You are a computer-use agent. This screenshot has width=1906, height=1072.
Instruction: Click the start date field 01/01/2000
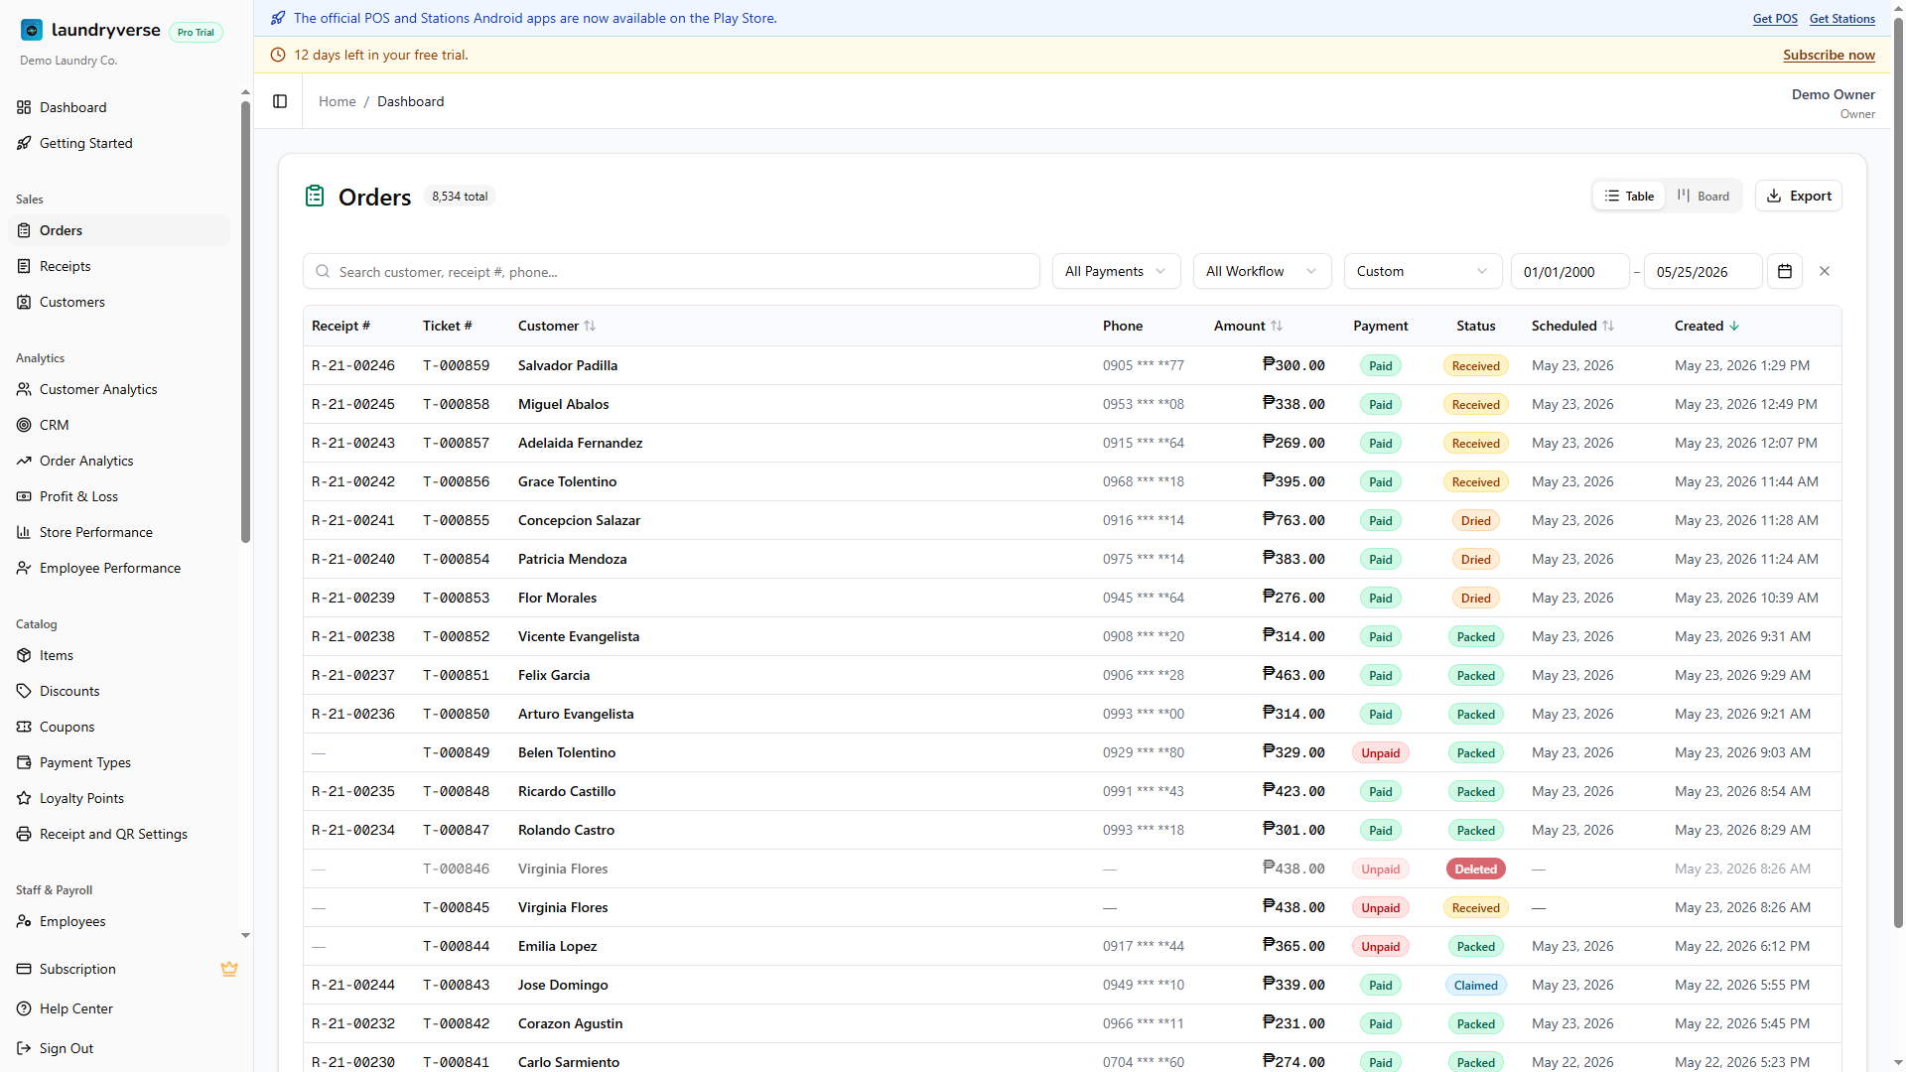1569,271
